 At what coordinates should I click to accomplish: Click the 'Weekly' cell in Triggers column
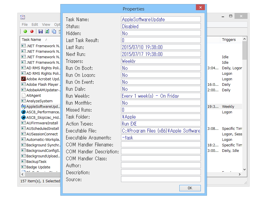pos(228,106)
